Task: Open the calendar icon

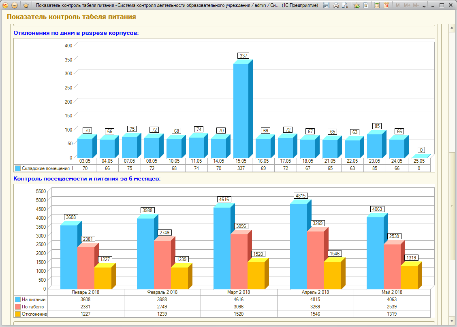Action: click(x=386, y=5)
